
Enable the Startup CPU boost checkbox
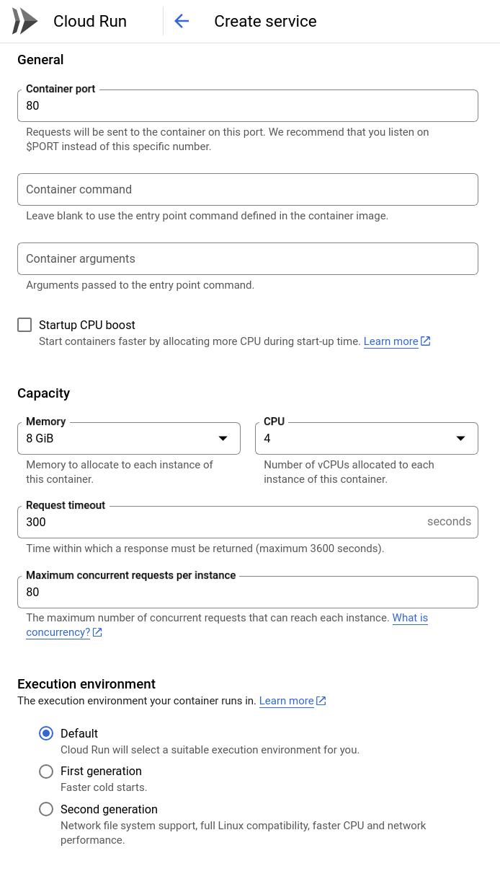pos(25,325)
